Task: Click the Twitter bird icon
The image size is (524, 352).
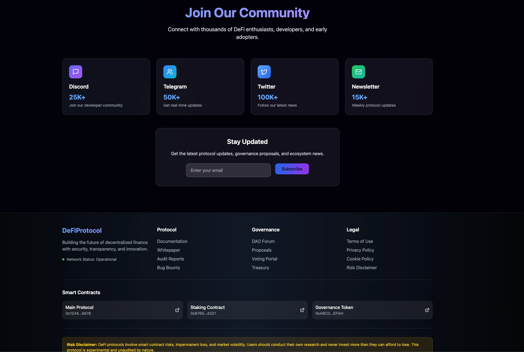Action: pos(264,72)
